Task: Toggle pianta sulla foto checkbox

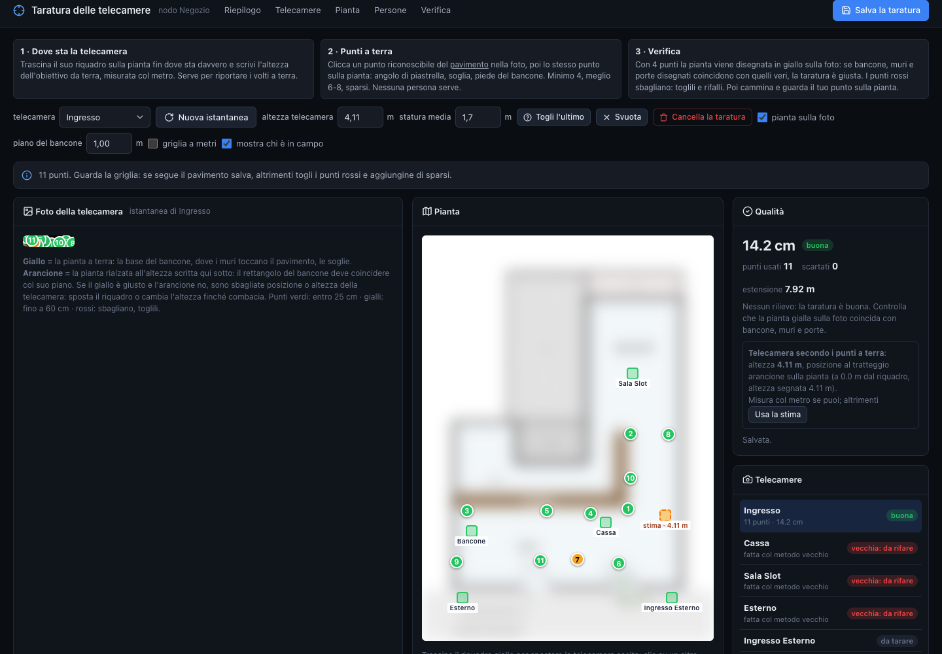Action: 763,118
